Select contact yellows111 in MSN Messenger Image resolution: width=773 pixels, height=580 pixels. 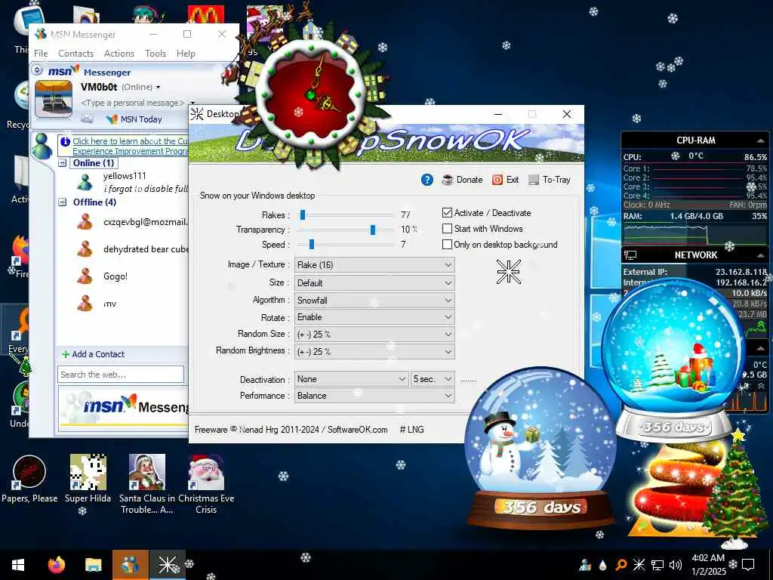click(x=125, y=175)
